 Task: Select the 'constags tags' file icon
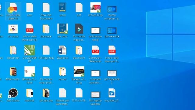[x=46, y=50]
